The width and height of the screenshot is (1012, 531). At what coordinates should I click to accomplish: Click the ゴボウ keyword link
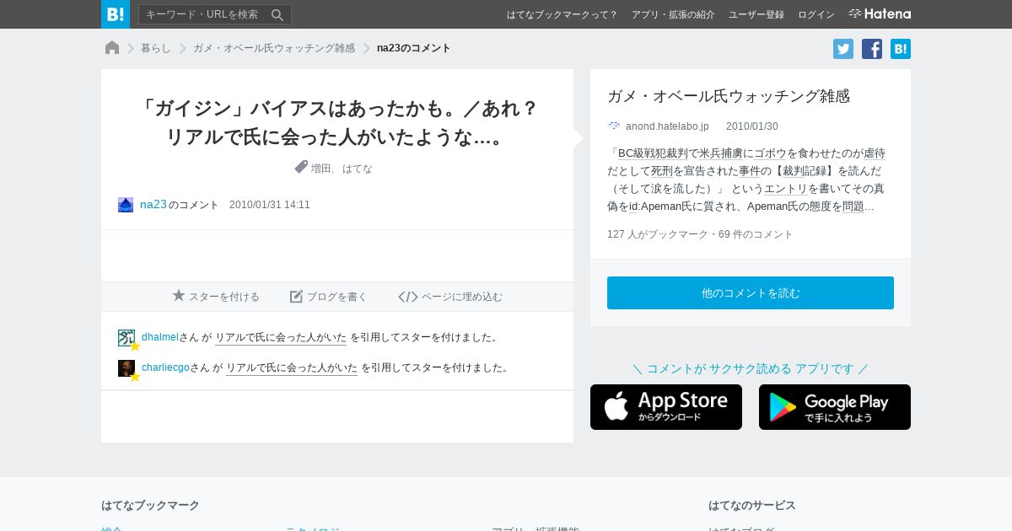[770, 153]
